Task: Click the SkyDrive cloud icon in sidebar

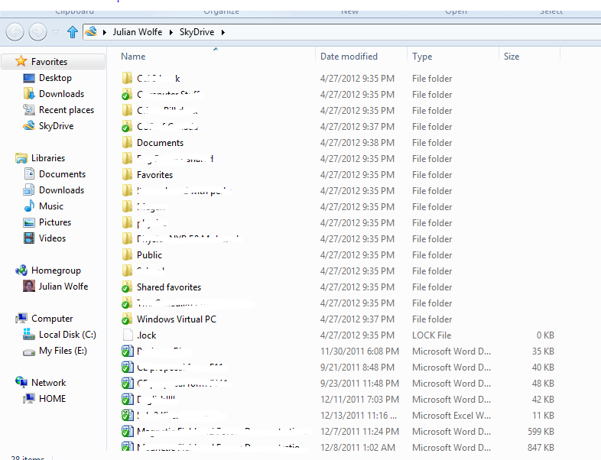Action: pyautogui.click(x=29, y=125)
